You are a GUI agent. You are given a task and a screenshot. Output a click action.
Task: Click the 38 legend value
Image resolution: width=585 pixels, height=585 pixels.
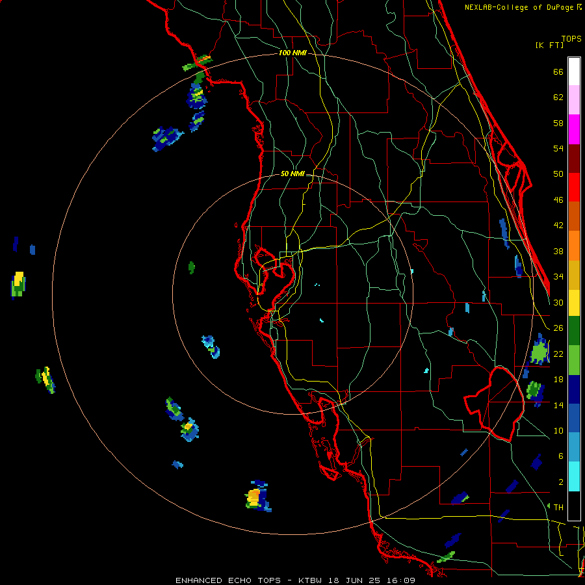[558, 251]
